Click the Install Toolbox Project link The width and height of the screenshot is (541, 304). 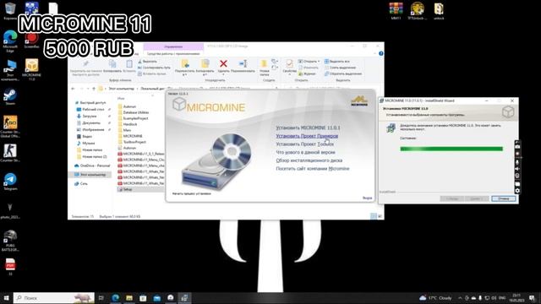304,144
